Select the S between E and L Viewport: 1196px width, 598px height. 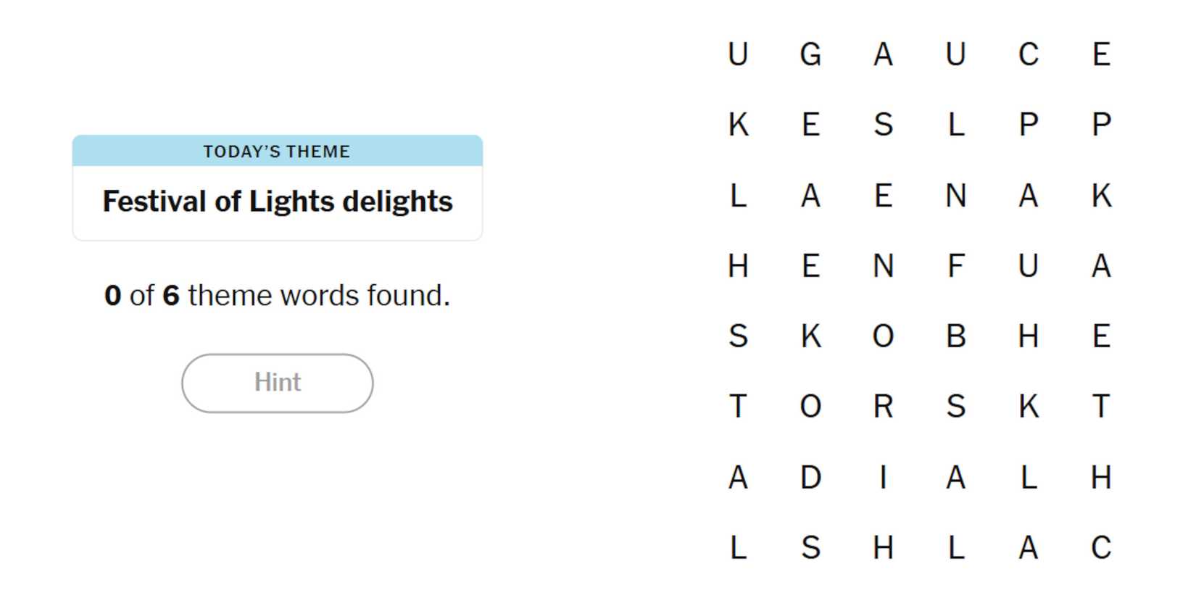tap(883, 125)
